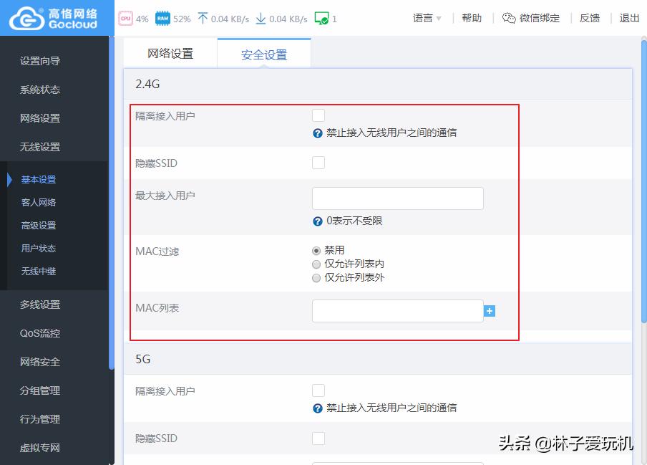Open 设置向导 in sidebar
The height and width of the screenshot is (465, 647).
tap(40, 61)
